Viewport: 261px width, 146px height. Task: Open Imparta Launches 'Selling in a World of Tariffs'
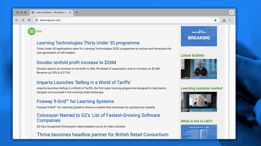click(84, 82)
